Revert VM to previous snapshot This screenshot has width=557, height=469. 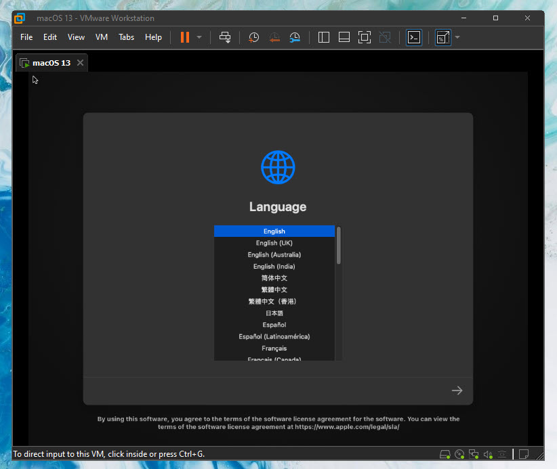tap(274, 37)
